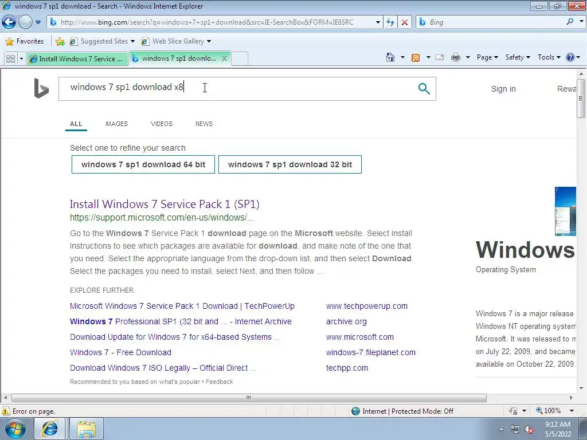Close the windows 7 sp1 download tab

(x=224, y=58)
